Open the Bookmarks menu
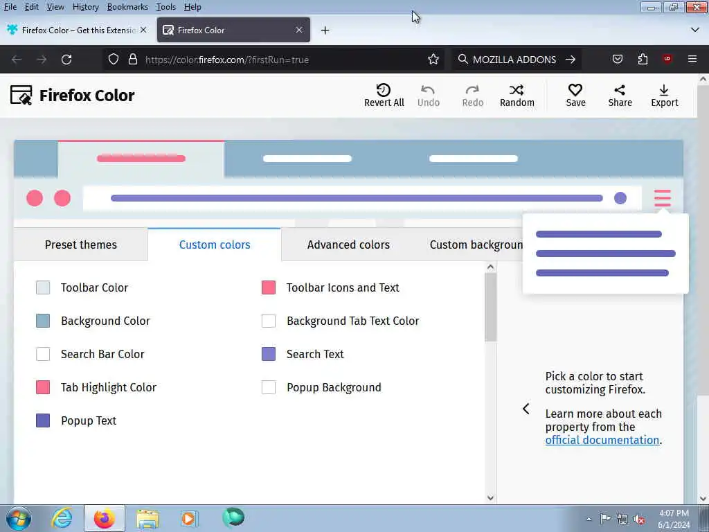 (x=127, y=7)
